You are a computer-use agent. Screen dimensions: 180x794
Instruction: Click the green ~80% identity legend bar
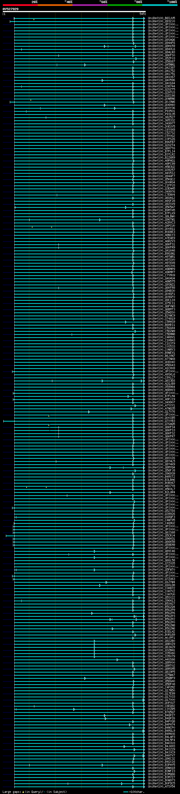tap(125, 5)
